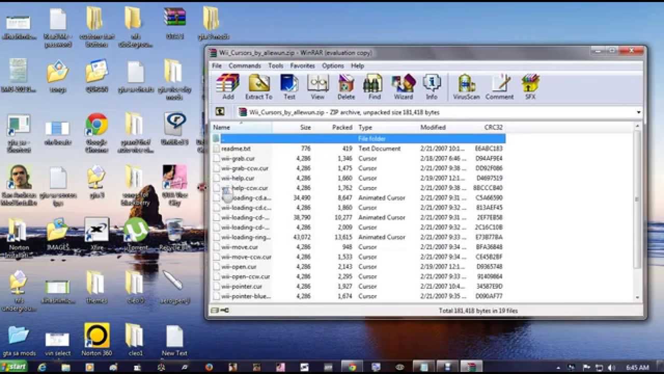Open the Google Chrome desktop shortcut

tap(96, 133)
